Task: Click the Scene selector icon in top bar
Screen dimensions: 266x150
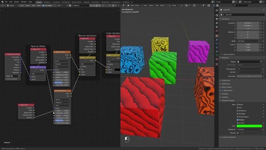Action: (213, 2)
